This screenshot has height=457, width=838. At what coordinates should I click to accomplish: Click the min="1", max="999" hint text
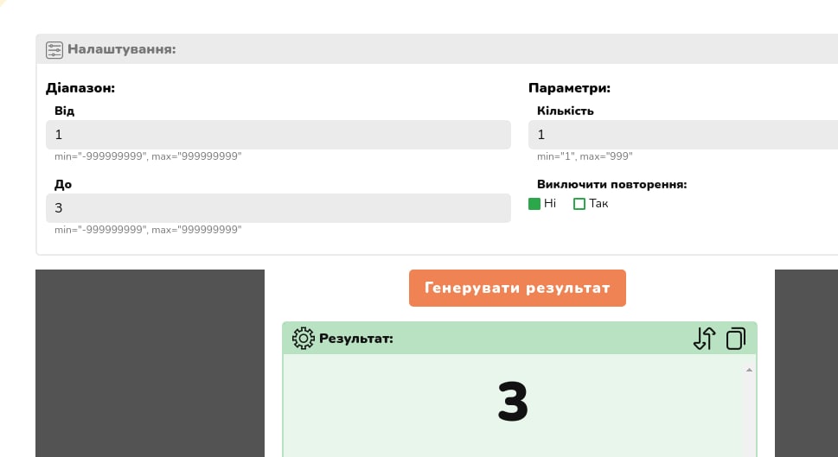(x=585, y=156)
